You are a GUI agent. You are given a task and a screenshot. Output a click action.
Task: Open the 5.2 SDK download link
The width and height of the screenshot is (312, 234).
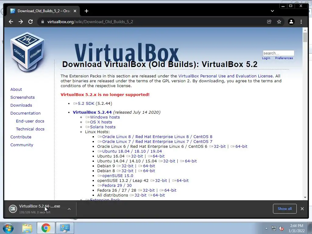pyautogui.click(x=84, y=104)
